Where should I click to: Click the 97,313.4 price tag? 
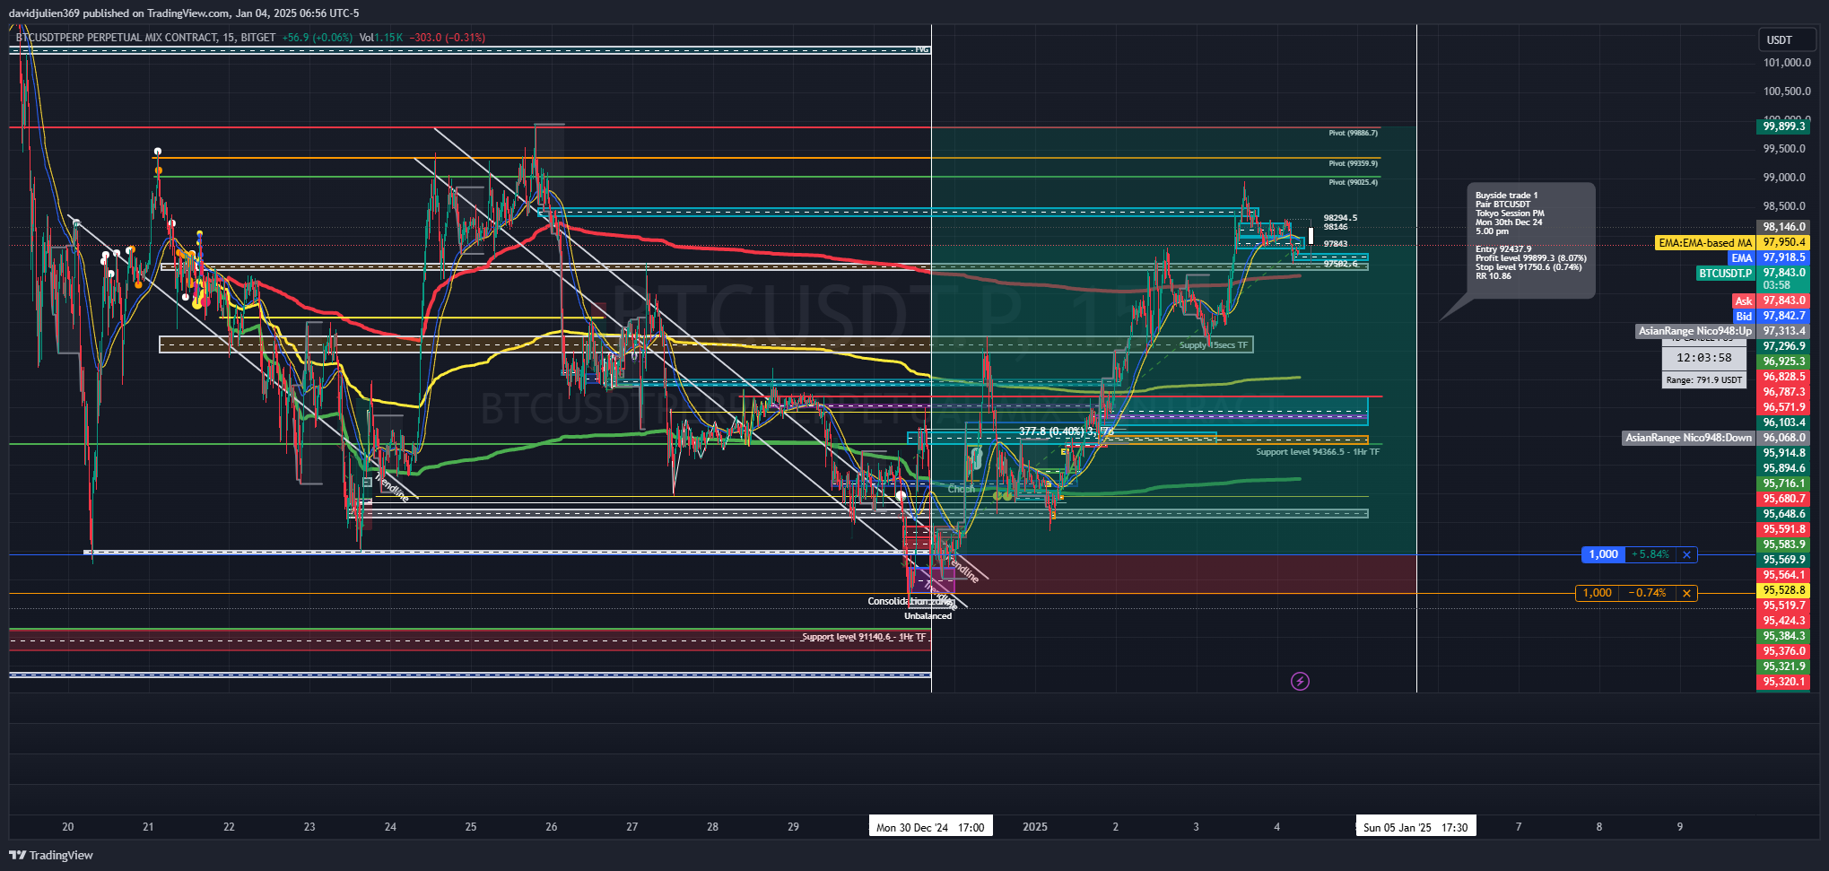[1783, 331]
